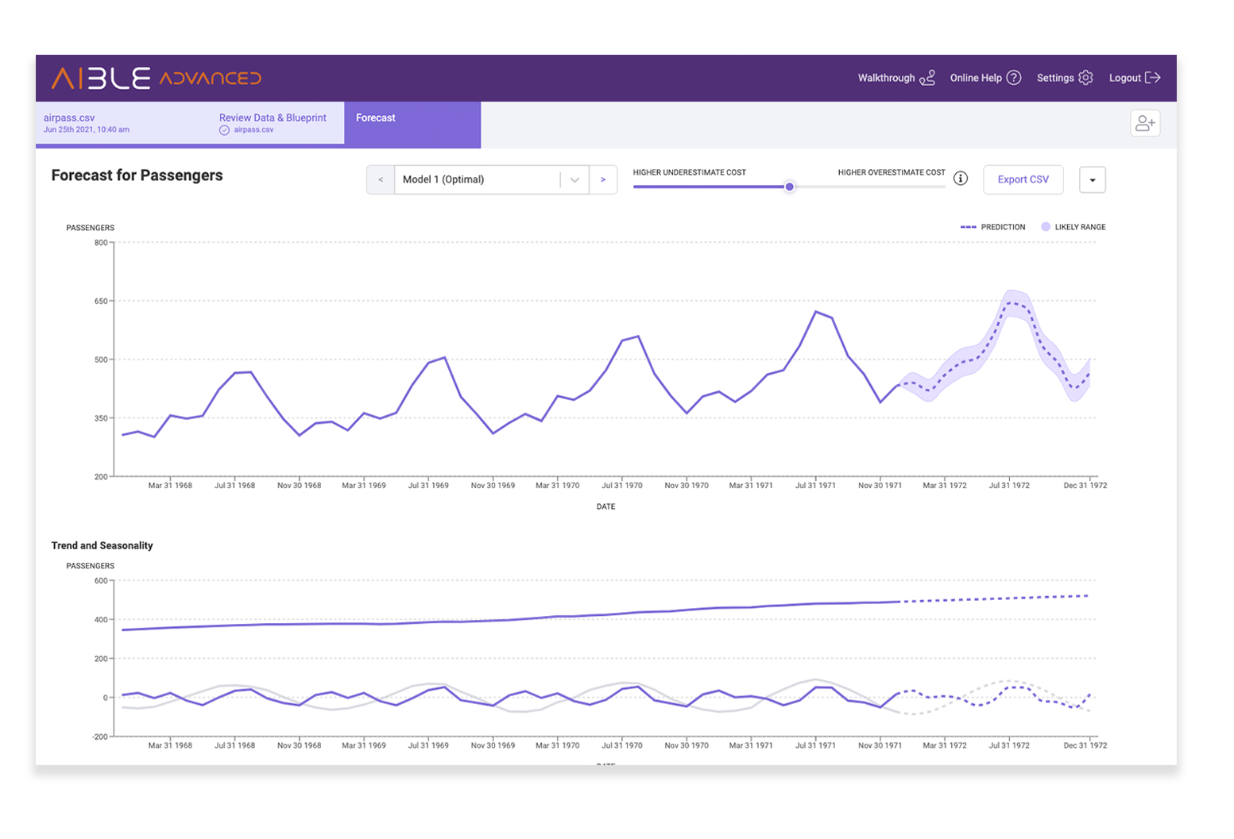Click the underestimate/overestimate cost slider handle
Viewport: 1234px width, 839px height.
(789, 187)
